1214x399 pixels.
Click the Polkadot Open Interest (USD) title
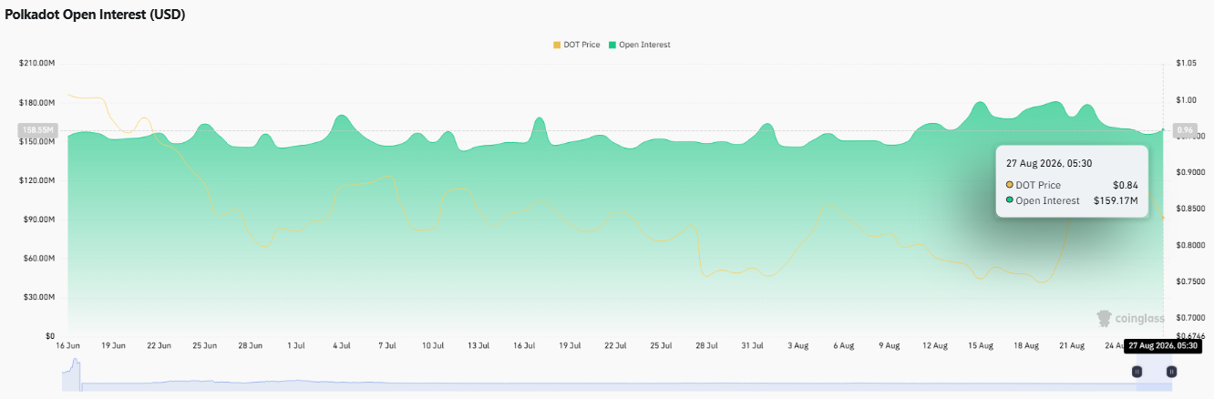[96, 15]
